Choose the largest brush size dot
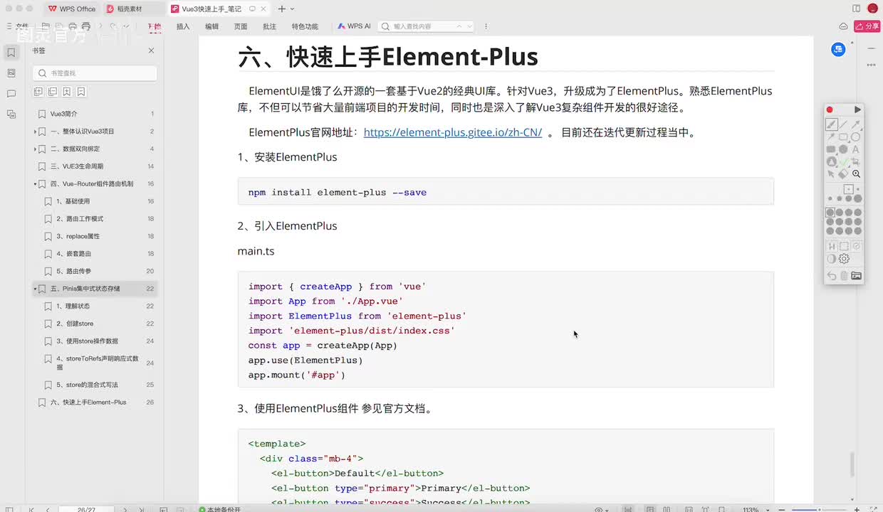The height and width of the screenshot is (512, 883). pos(858,199)
